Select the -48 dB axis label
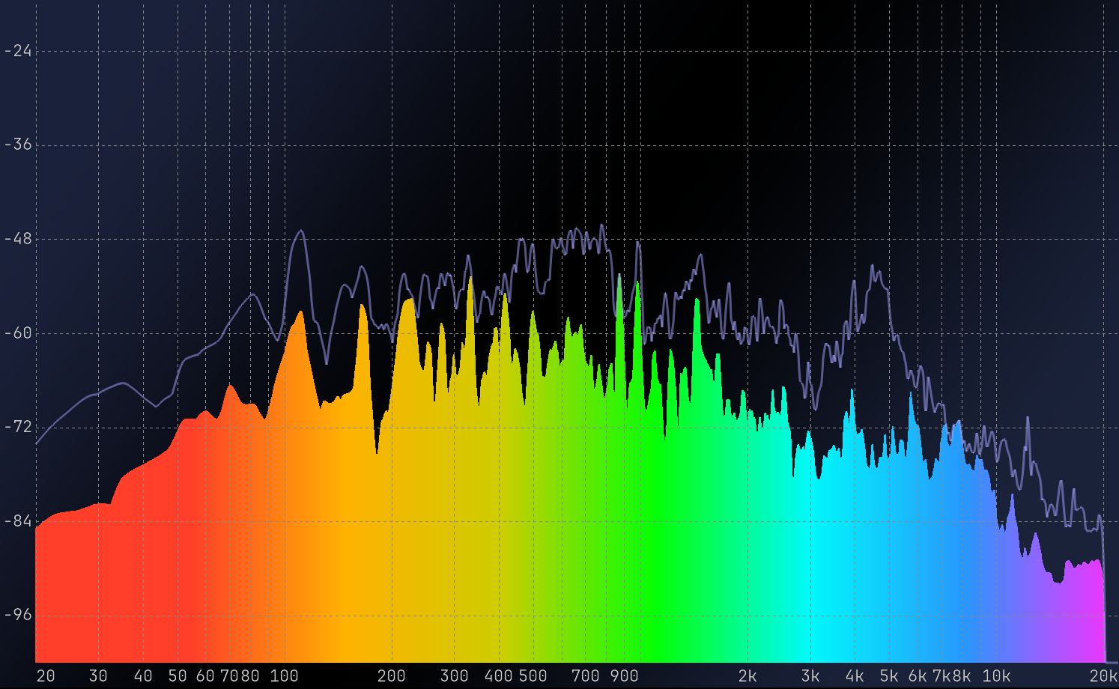1119x689 pixels. tap(18, 239)
